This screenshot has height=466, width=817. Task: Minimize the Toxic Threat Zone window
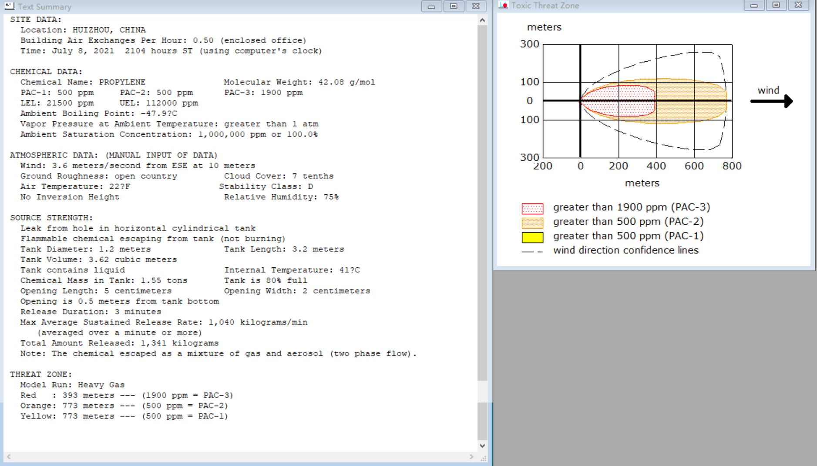754,5
